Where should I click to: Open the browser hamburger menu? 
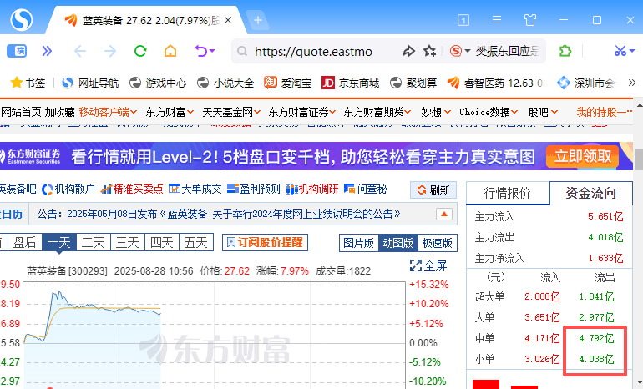point(497,20)
